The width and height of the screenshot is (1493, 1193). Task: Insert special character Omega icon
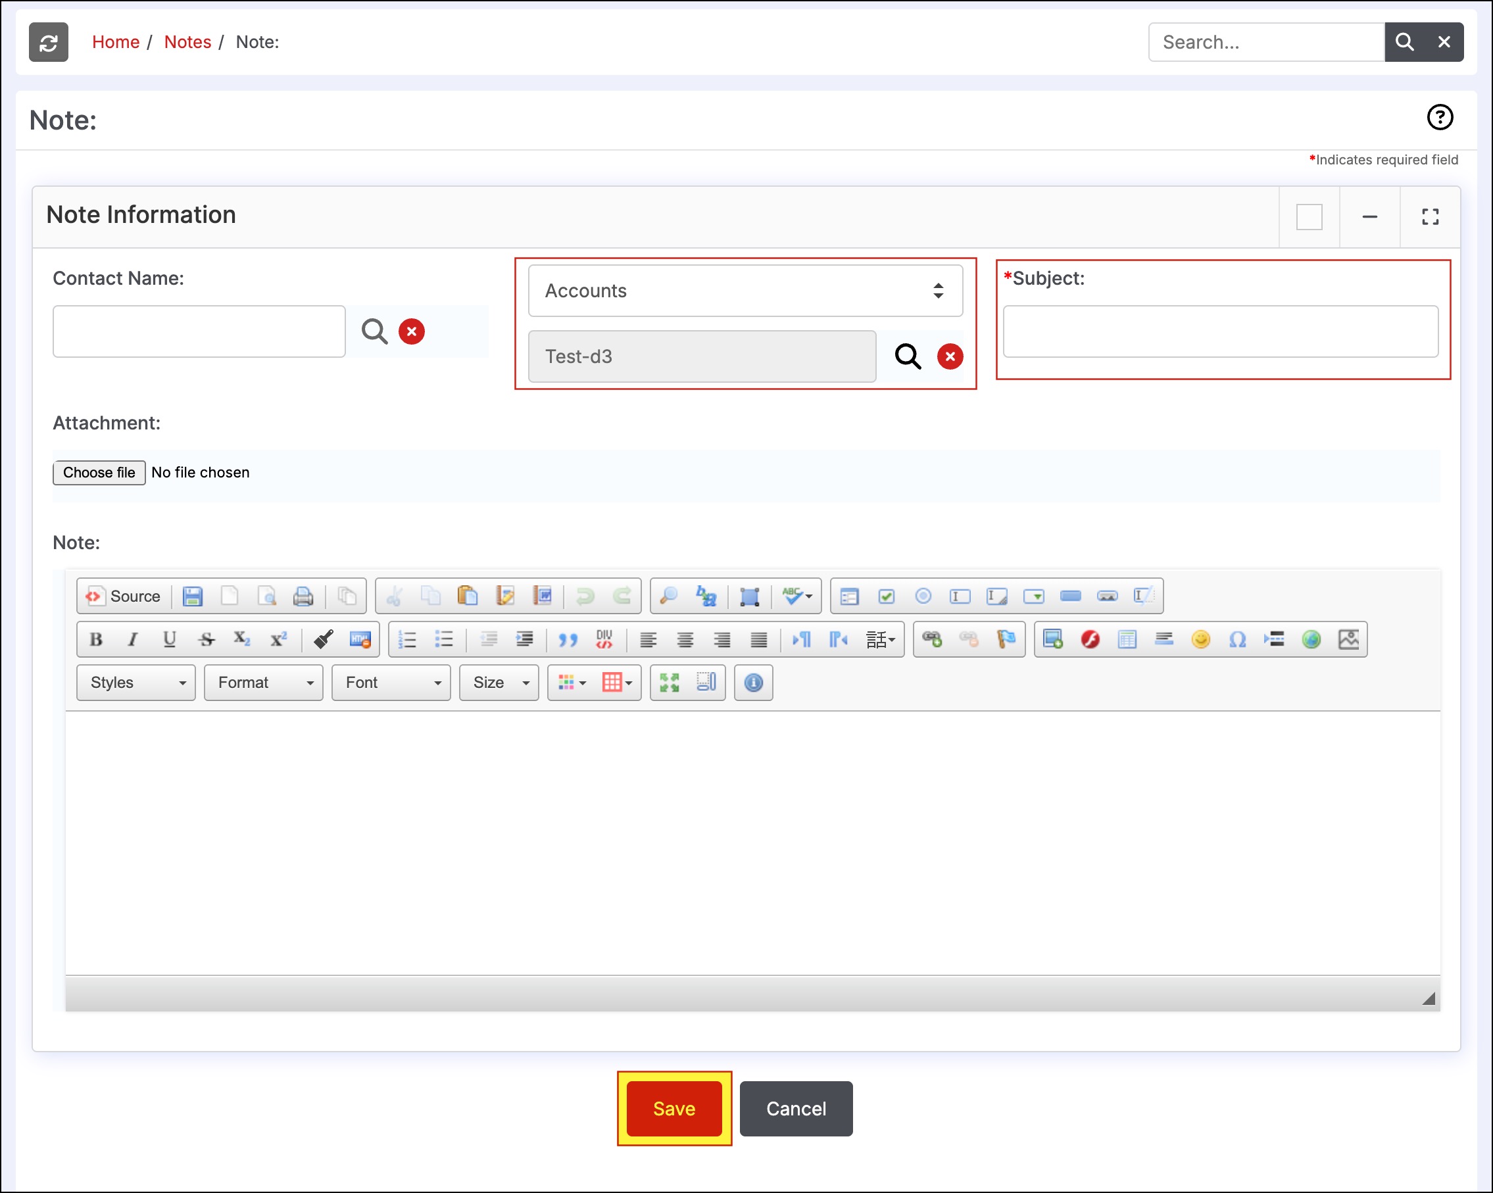1237,639
